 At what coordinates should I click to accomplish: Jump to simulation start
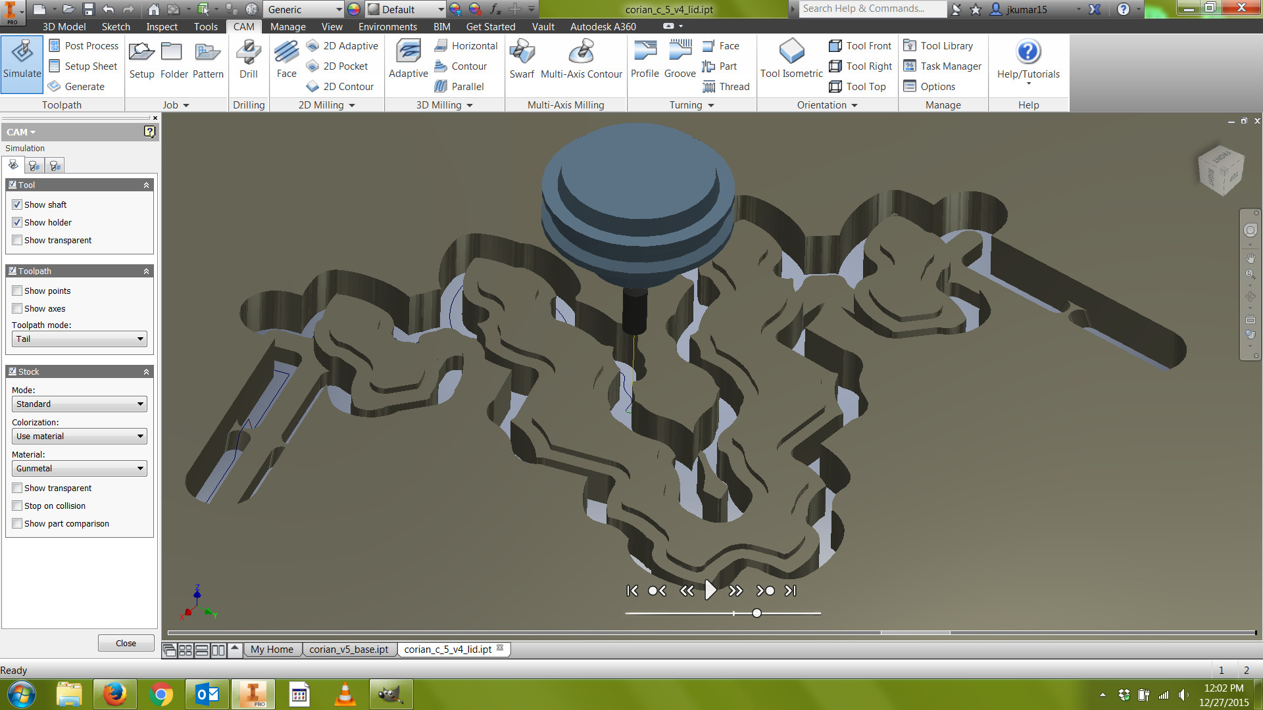click(x=632, y=590)
